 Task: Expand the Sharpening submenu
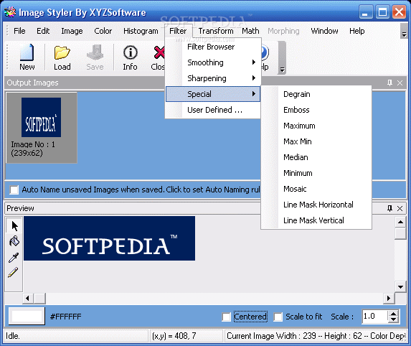point(213,78)
